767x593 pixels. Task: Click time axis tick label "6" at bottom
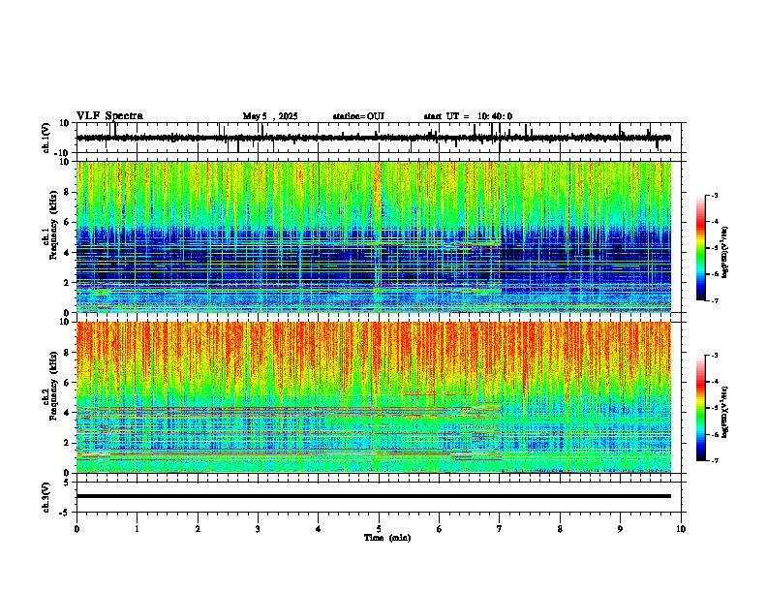pyautogui.click(x=439, y=529)
